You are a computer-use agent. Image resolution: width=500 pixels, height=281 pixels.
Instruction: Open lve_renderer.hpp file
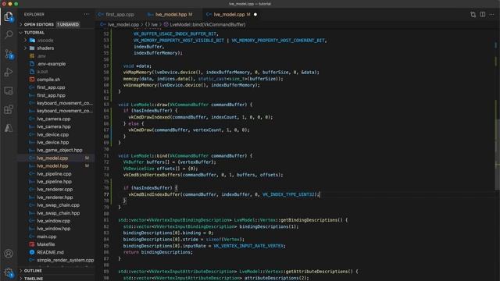tap(55, 197)
